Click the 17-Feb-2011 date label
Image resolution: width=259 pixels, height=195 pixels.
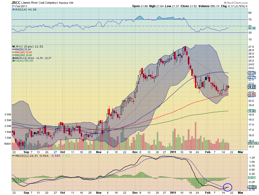[19, 6]
